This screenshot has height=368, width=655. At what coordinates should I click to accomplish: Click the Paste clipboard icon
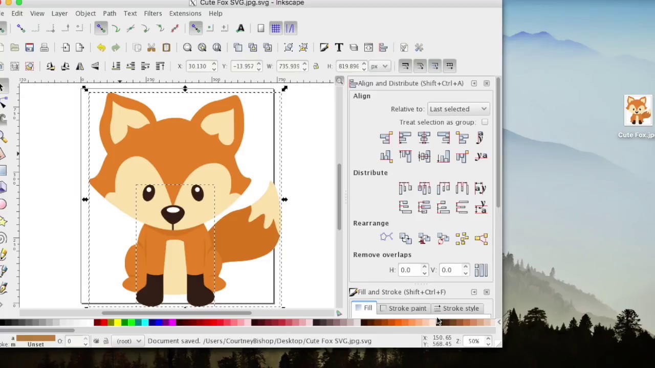click(166, 48)
